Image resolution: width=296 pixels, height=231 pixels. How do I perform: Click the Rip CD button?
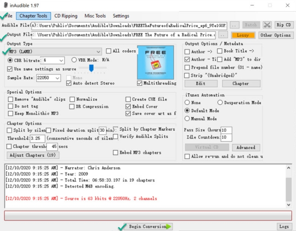(x=284, y=25)
